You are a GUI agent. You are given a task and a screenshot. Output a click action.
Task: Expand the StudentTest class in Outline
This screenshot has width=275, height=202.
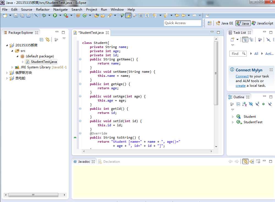233,122
